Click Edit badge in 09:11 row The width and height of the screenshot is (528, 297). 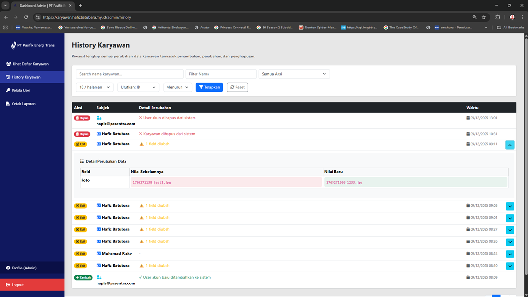pyautogui.click(x=81, y=144)
